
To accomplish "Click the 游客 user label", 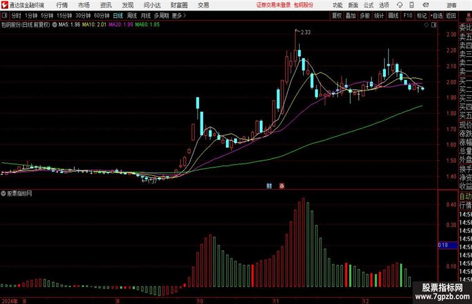I will [x=451, y=5].
